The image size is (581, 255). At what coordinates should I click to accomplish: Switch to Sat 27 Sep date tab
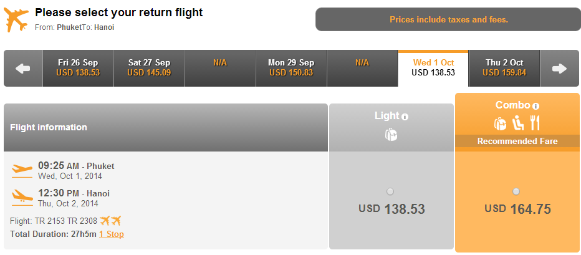150,69
